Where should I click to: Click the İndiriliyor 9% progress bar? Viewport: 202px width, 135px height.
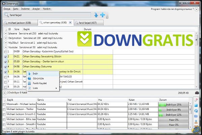click(x=173, y=110)
